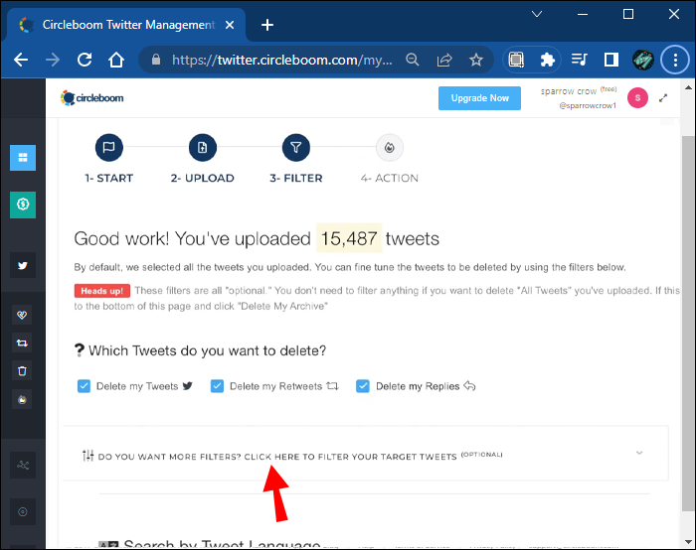Image resolution: width=696 pixels, height=550 pixels.
Task: Click the circular target icon in sidebar
Action: pos(23,512)
